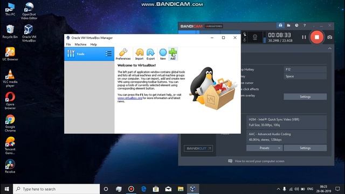Click the Bandicam clock schedule icon
345x194 pixels.
tap(296, 25)
